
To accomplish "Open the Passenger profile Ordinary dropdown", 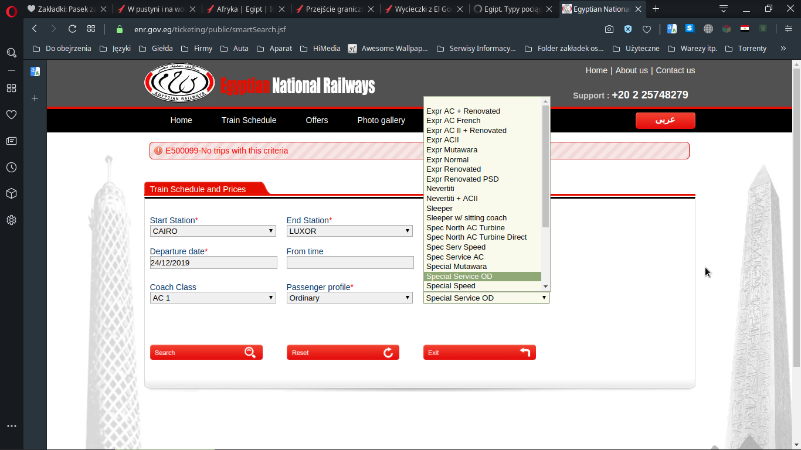I will 349,298.
